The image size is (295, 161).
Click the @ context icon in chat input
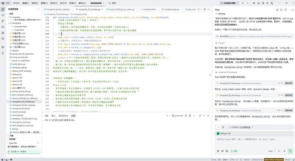pyautogui.click(x=218, y=151)
